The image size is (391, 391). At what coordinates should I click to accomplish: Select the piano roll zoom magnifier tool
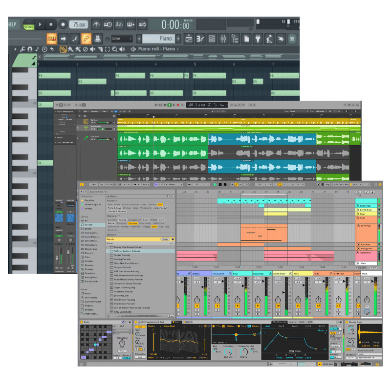point(114,49)
